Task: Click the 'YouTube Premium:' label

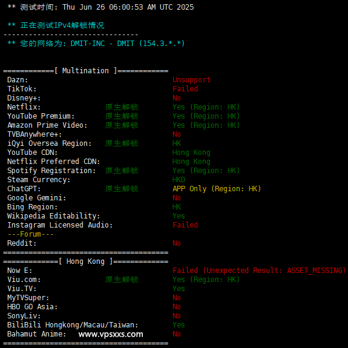Action: pyautogui.click(x=41, y=116)
